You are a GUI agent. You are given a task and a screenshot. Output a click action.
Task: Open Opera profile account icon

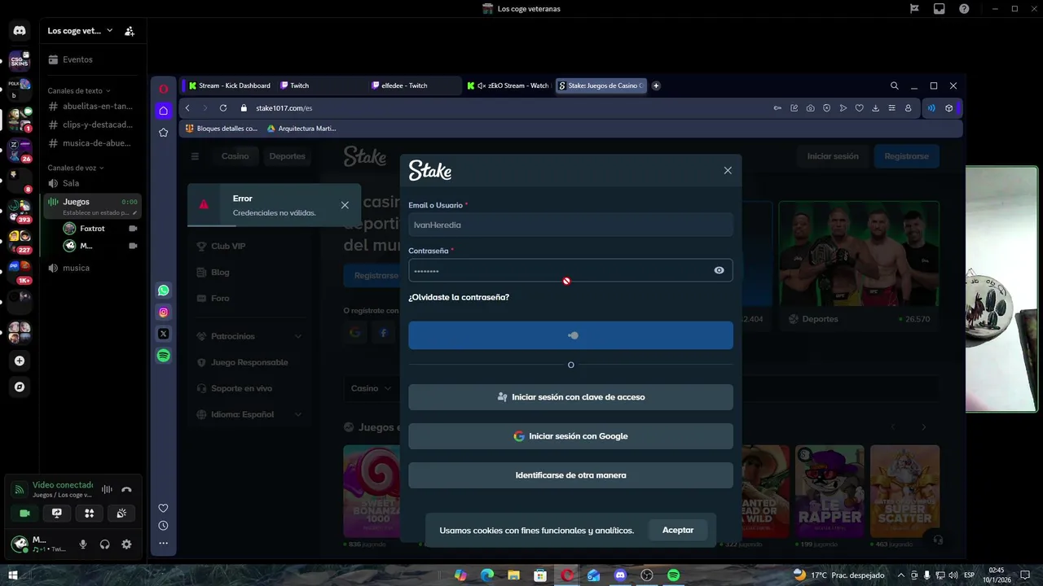[908, 108]
